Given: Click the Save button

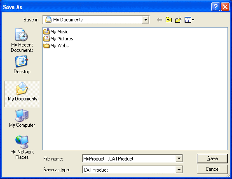Looking at the screenshot, I should pyautogui.click(x=212, y=158).
